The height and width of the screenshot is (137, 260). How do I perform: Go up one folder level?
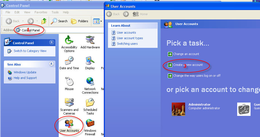(44, 21)
